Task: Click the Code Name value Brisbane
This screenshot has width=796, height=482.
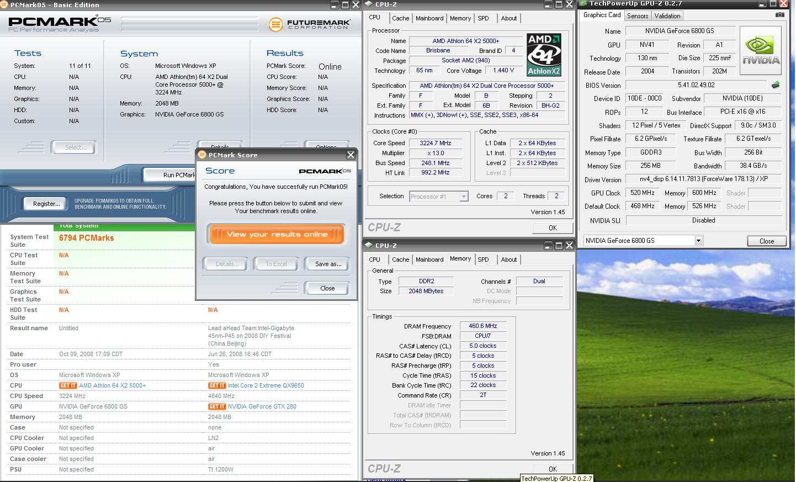Action: 438,50
